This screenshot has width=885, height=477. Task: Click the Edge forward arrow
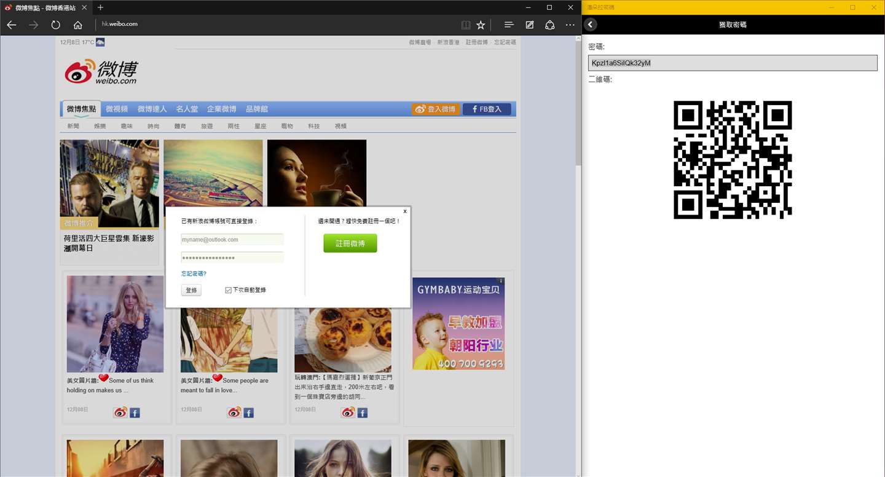[x=34, y=25]
